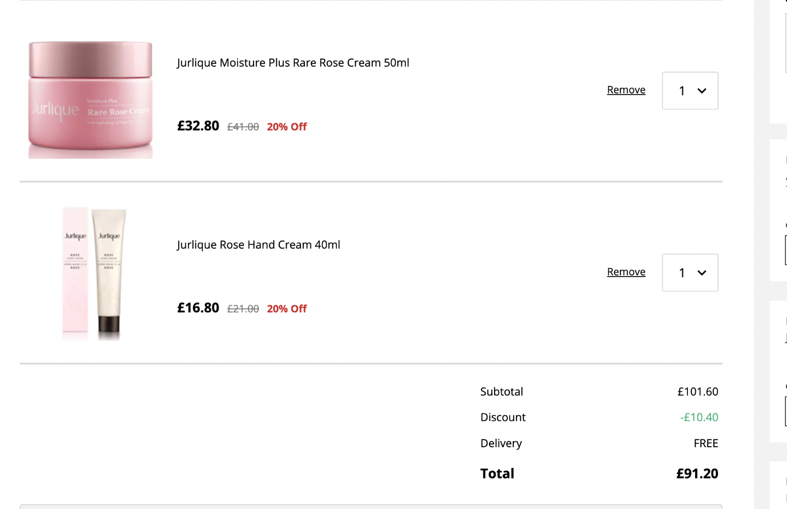Open Jurlique Rose Hand Cream 40ml title

(259, 245)
